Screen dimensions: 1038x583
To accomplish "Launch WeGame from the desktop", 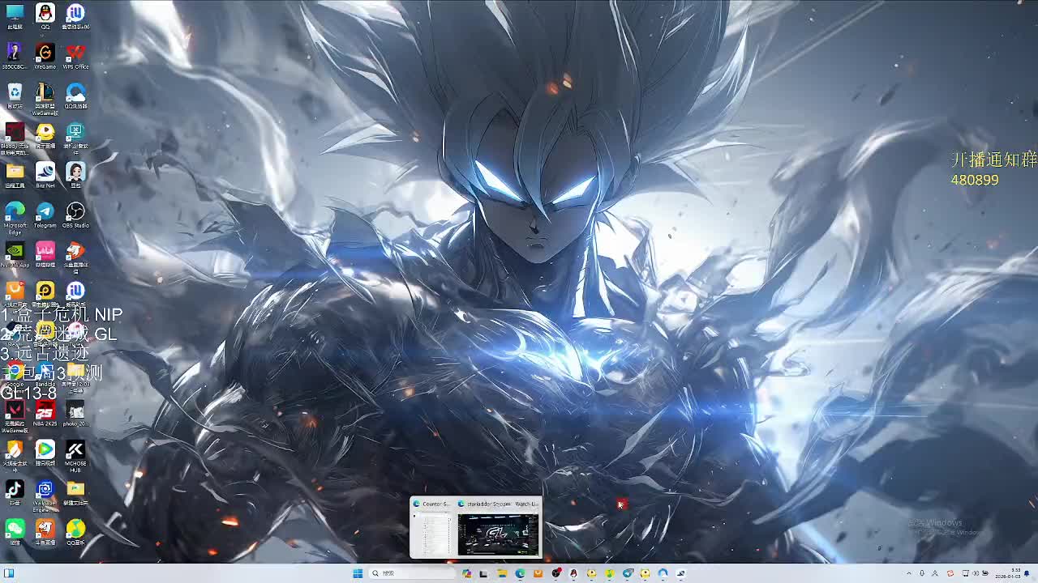I will [x=45, y=53].
